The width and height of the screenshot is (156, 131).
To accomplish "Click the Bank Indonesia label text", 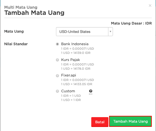I will [75, 44].
